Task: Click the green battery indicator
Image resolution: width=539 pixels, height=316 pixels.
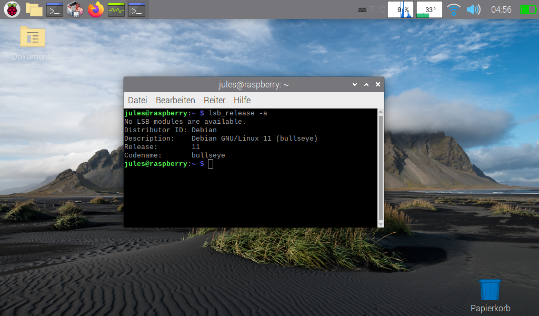Action: (527, 9)
